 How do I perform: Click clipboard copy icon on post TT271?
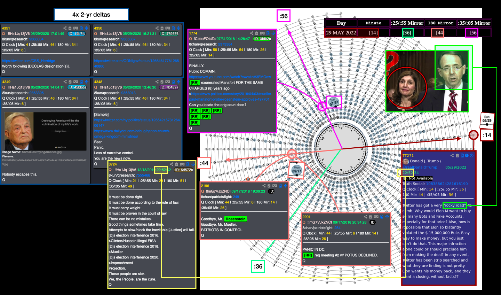pyautogui.click(x=458, y=156)
